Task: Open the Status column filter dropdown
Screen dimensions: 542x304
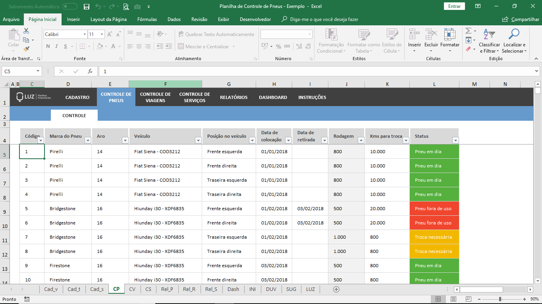Action: (455, 140)
